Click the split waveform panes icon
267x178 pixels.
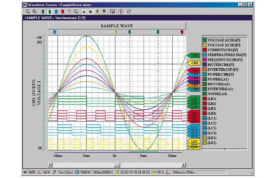[x=120, y=11]
